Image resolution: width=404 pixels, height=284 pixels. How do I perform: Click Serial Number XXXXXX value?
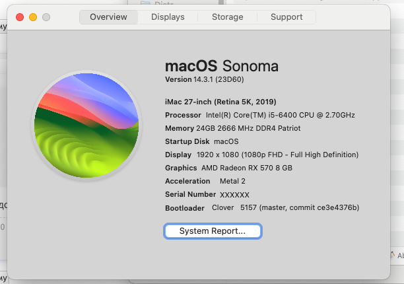(x=234, y=195)
